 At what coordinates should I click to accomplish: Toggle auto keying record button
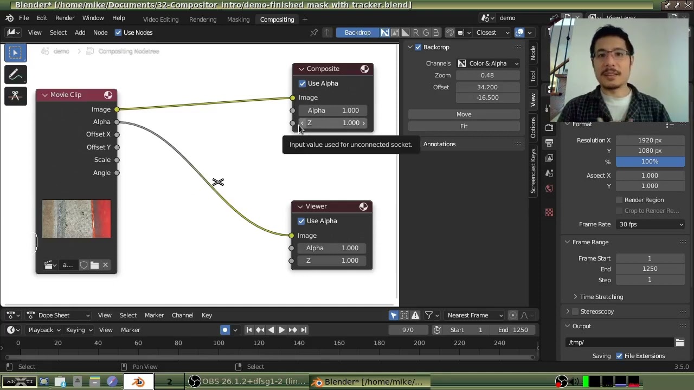(224, 330)
